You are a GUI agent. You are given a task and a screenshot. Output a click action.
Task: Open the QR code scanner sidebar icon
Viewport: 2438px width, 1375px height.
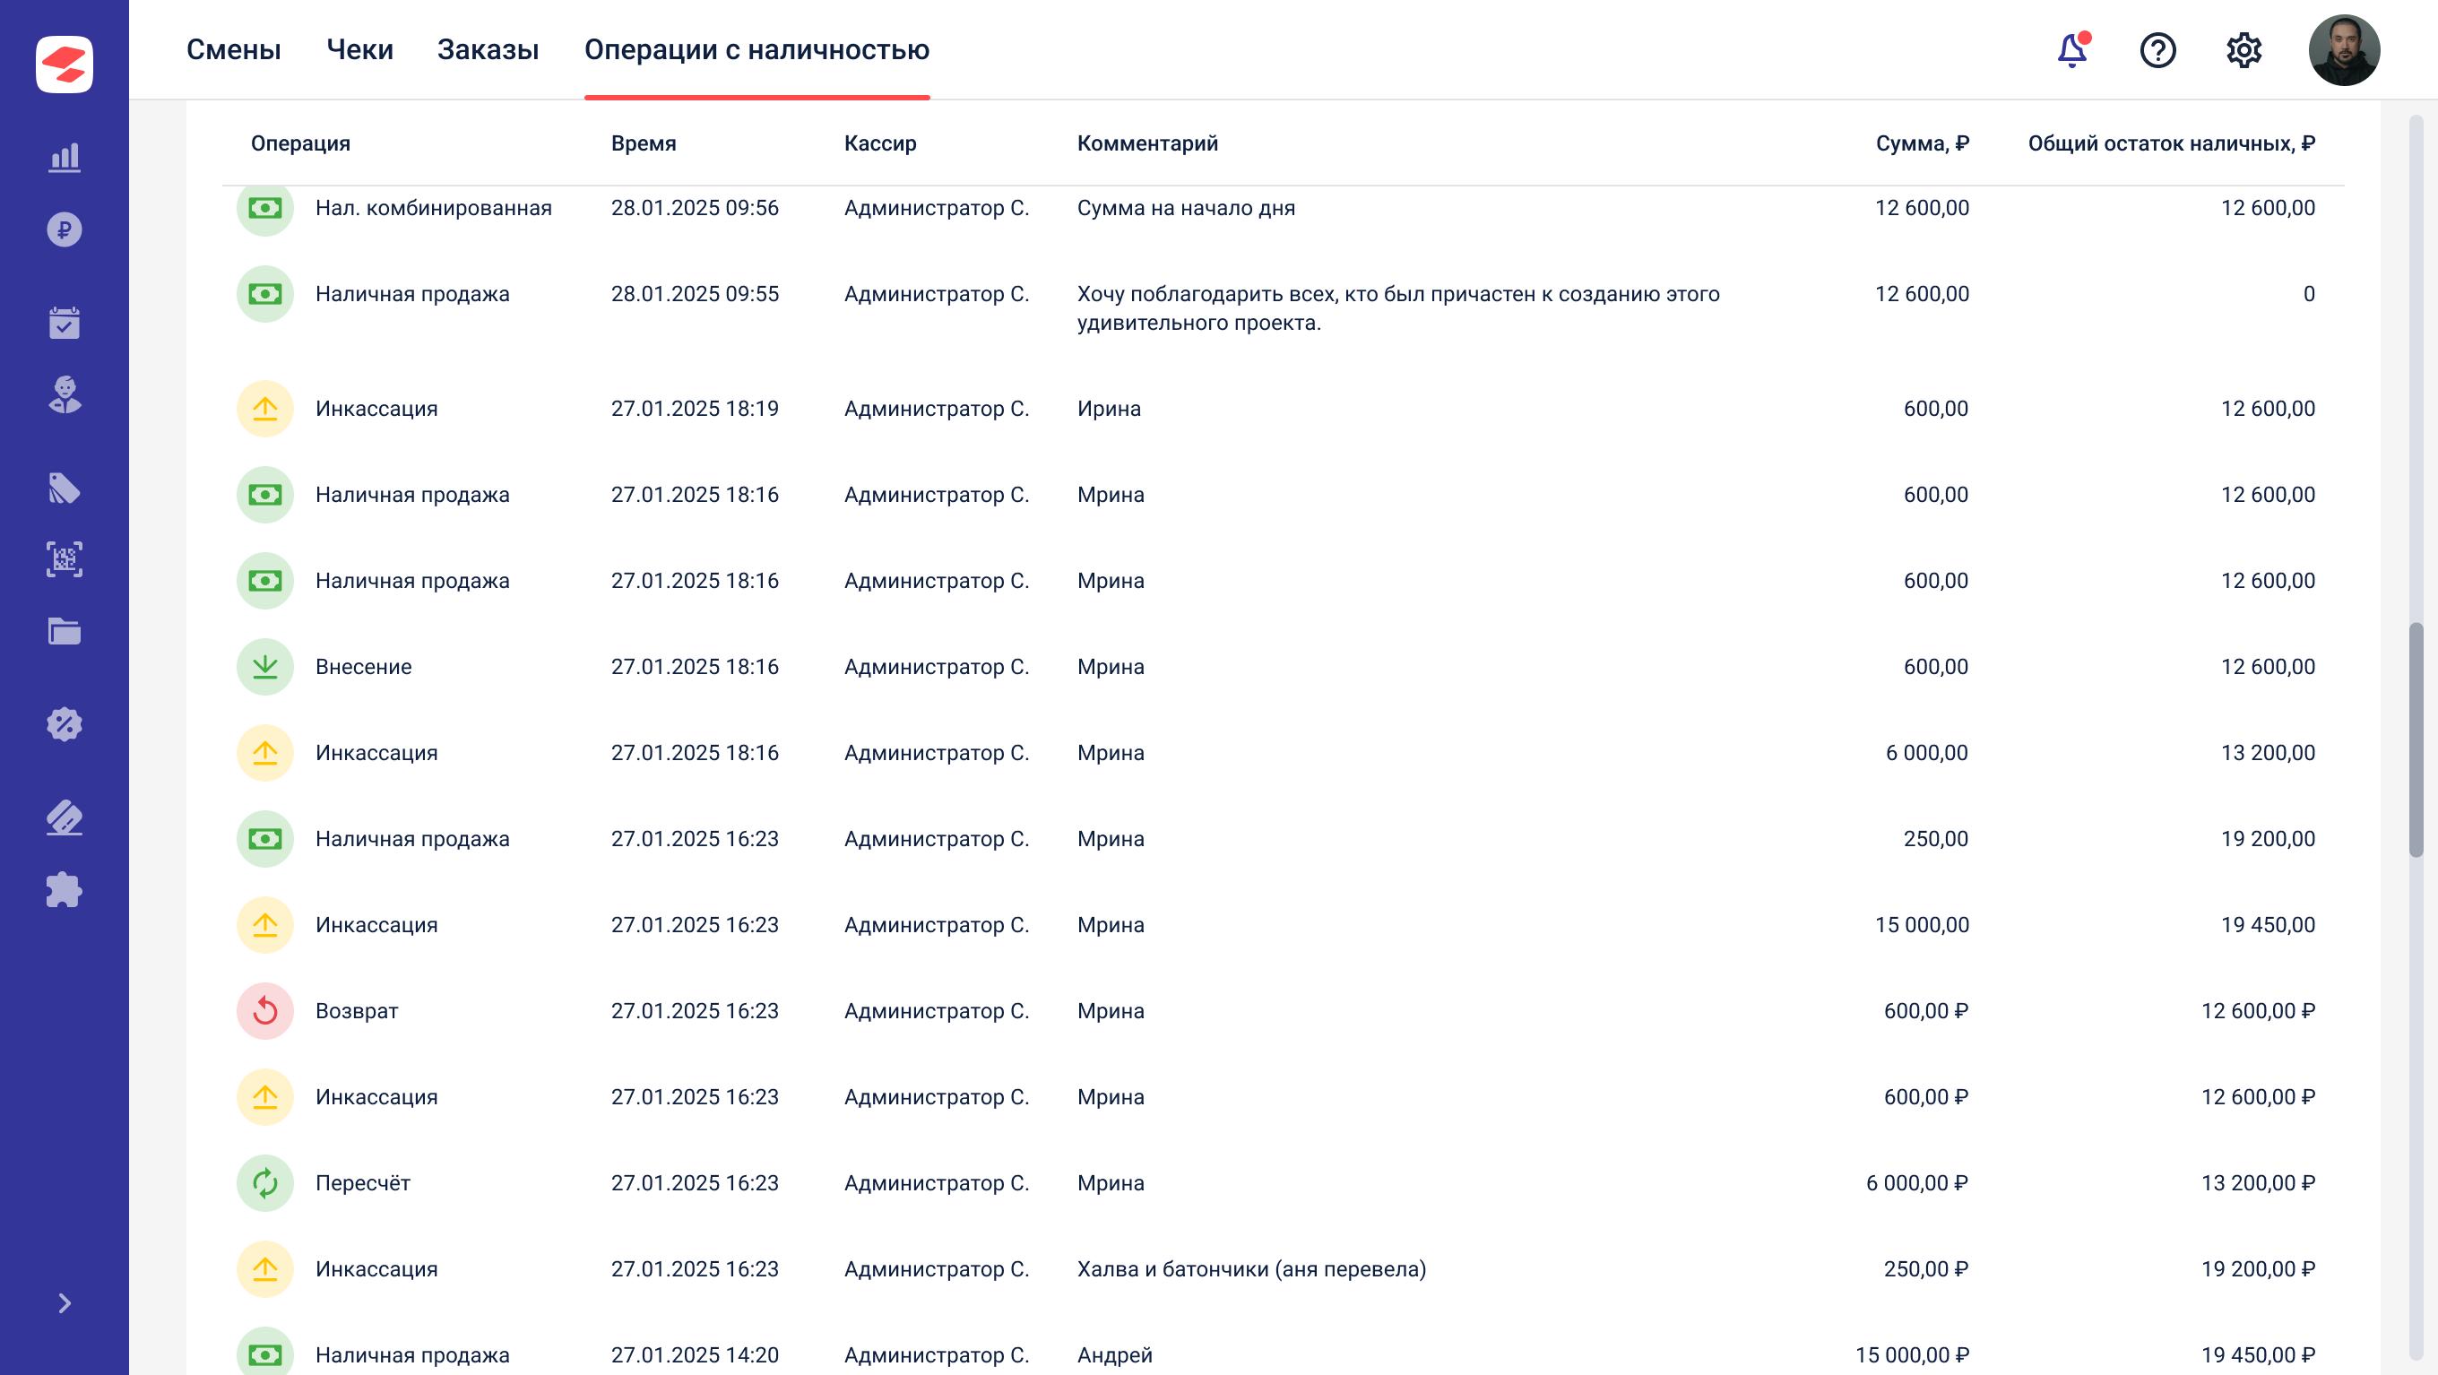point(65,559)
